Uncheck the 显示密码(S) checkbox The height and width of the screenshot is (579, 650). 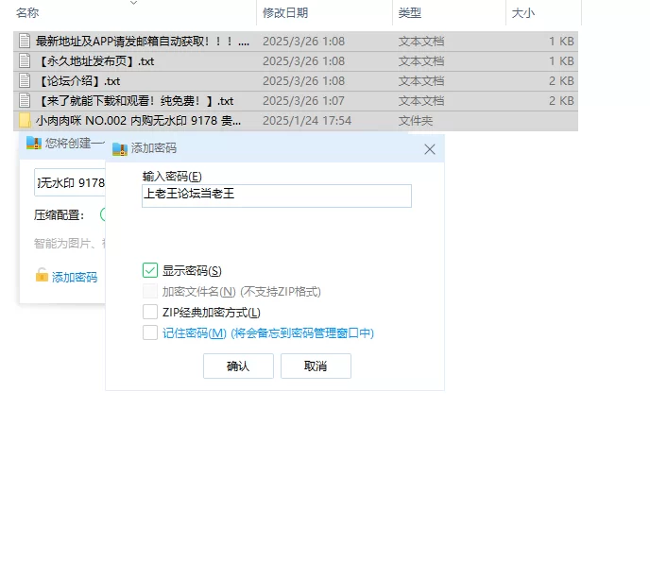click(x=150, y=270)
